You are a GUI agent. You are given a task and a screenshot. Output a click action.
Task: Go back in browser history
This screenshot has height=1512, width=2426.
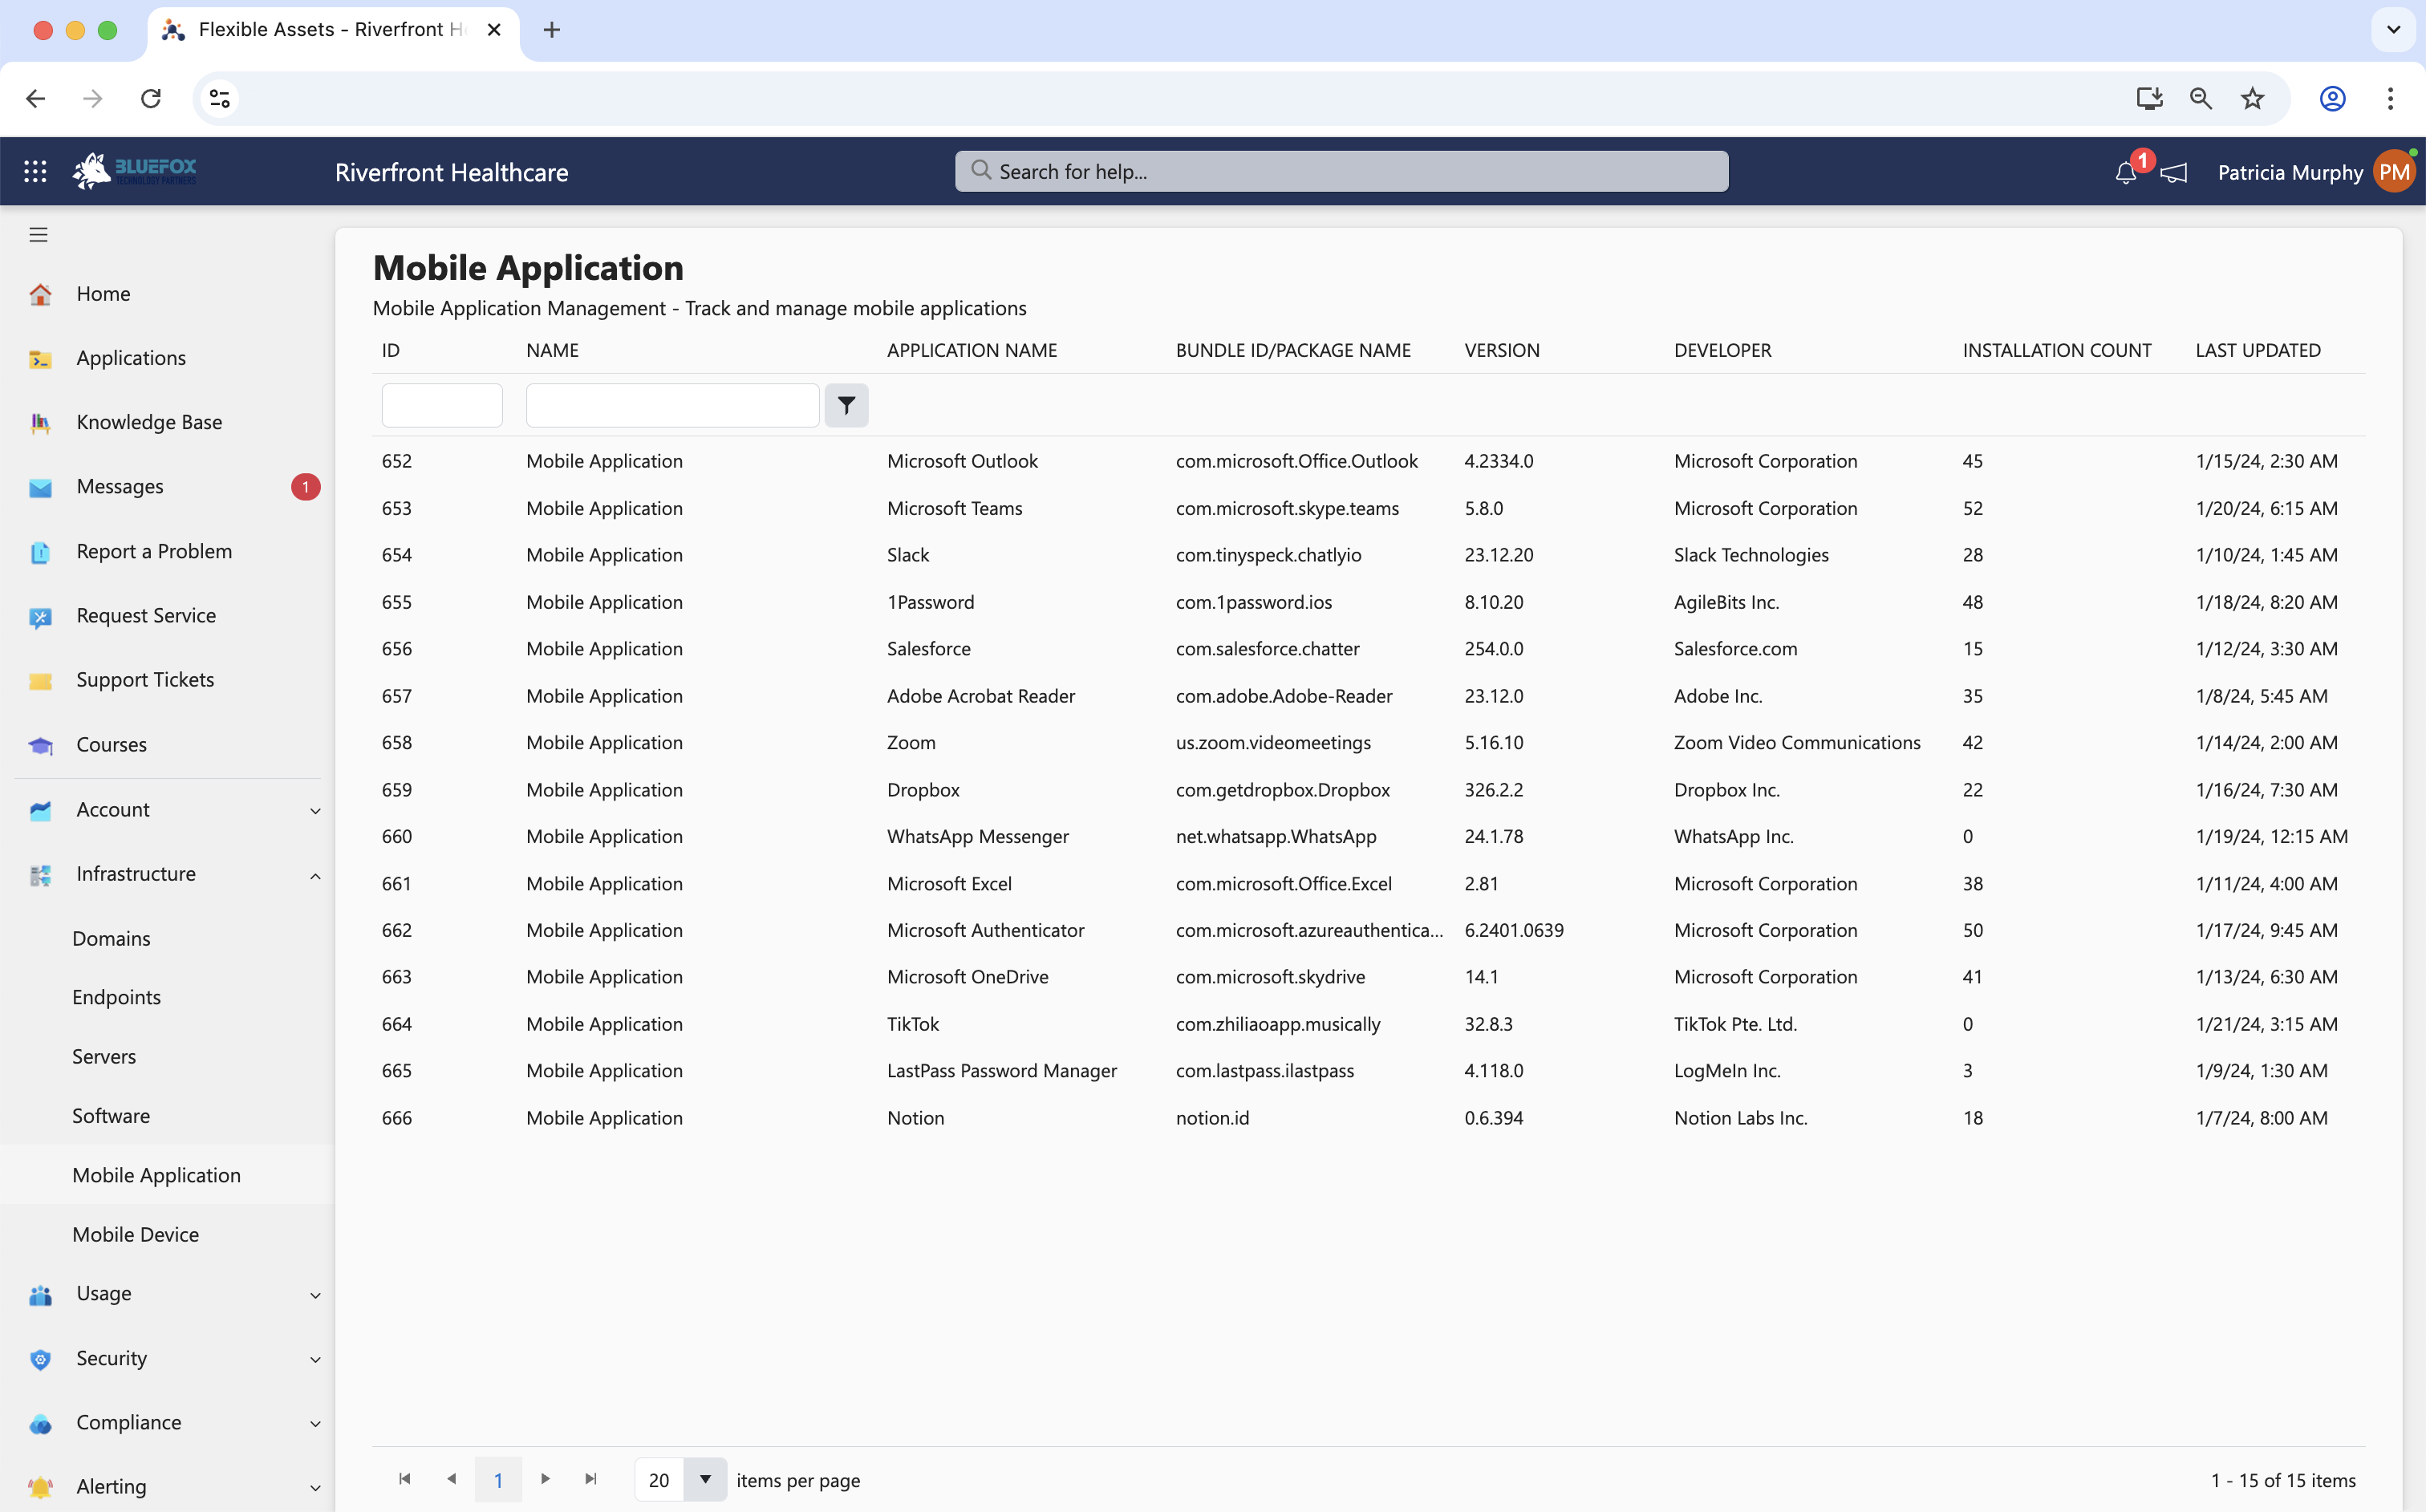click(36, 98)
